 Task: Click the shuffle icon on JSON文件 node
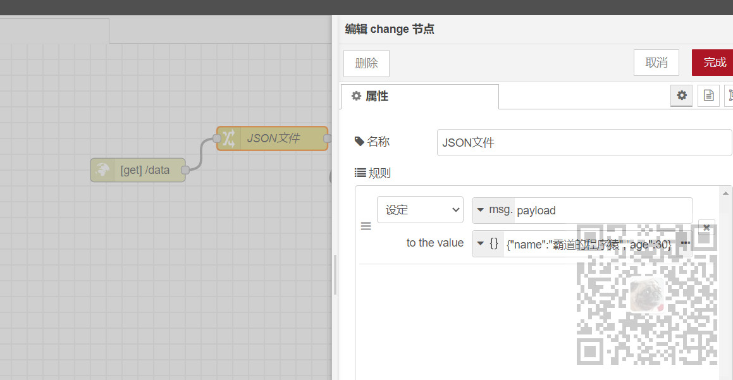[228, 138]
